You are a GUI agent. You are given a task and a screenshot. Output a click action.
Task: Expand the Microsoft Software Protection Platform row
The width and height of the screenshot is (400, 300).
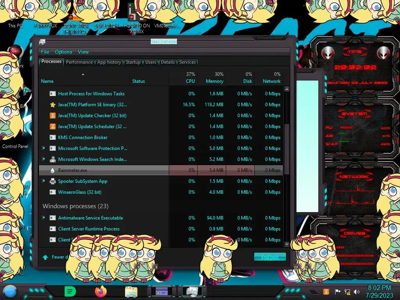43,148
